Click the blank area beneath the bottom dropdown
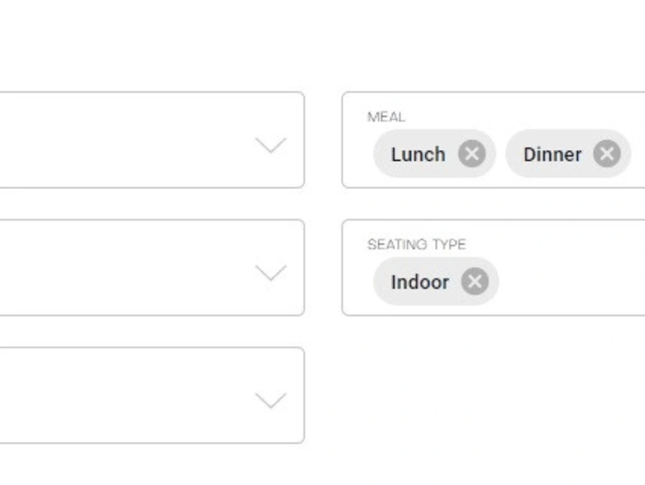Viewport: 645px width, 485px height. coord(152,464)
